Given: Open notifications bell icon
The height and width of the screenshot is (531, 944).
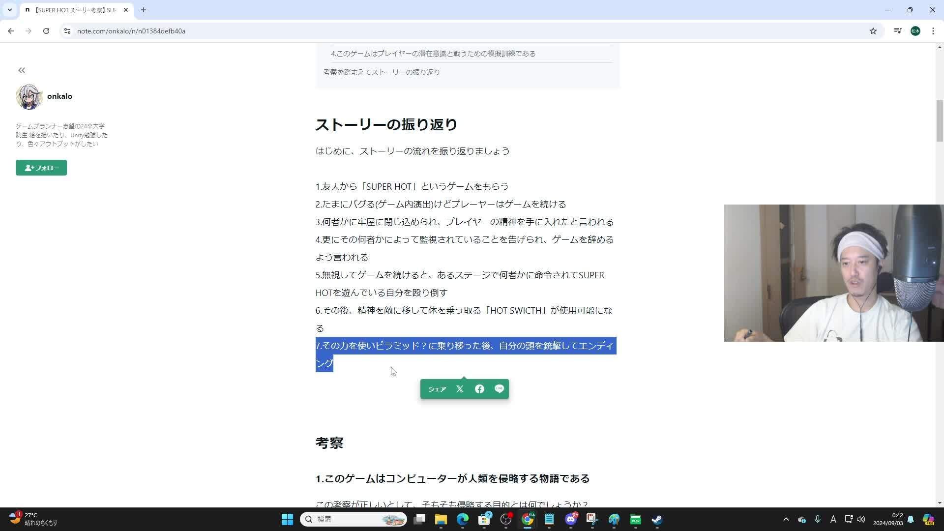Looking at the screenshot, I should pos(911,519).
